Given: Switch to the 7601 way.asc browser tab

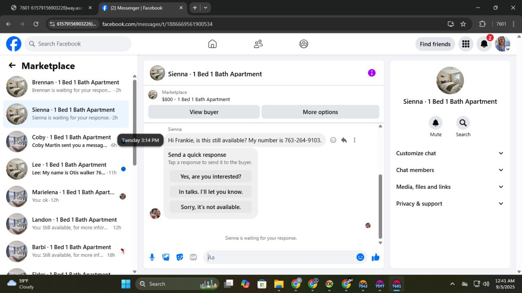Looking at the screenshot, I should [51, 8].
